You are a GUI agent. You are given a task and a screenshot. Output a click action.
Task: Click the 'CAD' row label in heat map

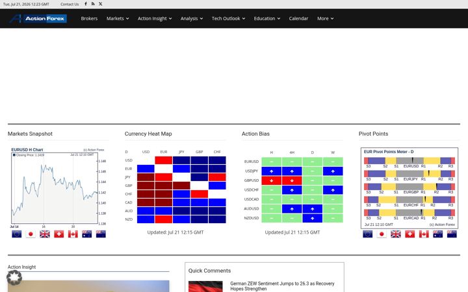[129, 202]
